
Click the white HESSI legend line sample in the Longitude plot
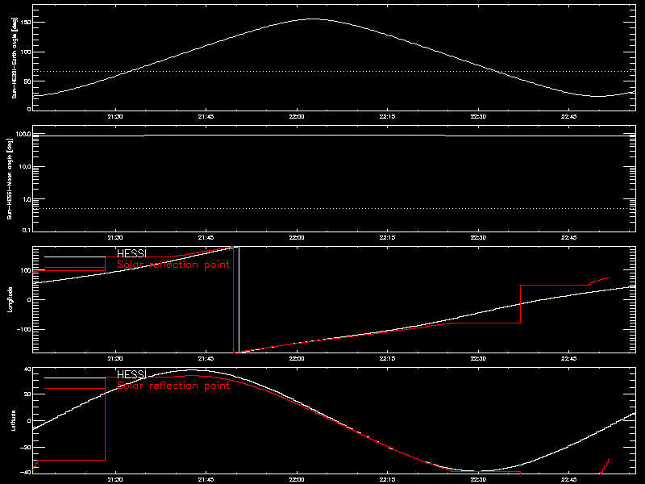click(x=75, y=257)
